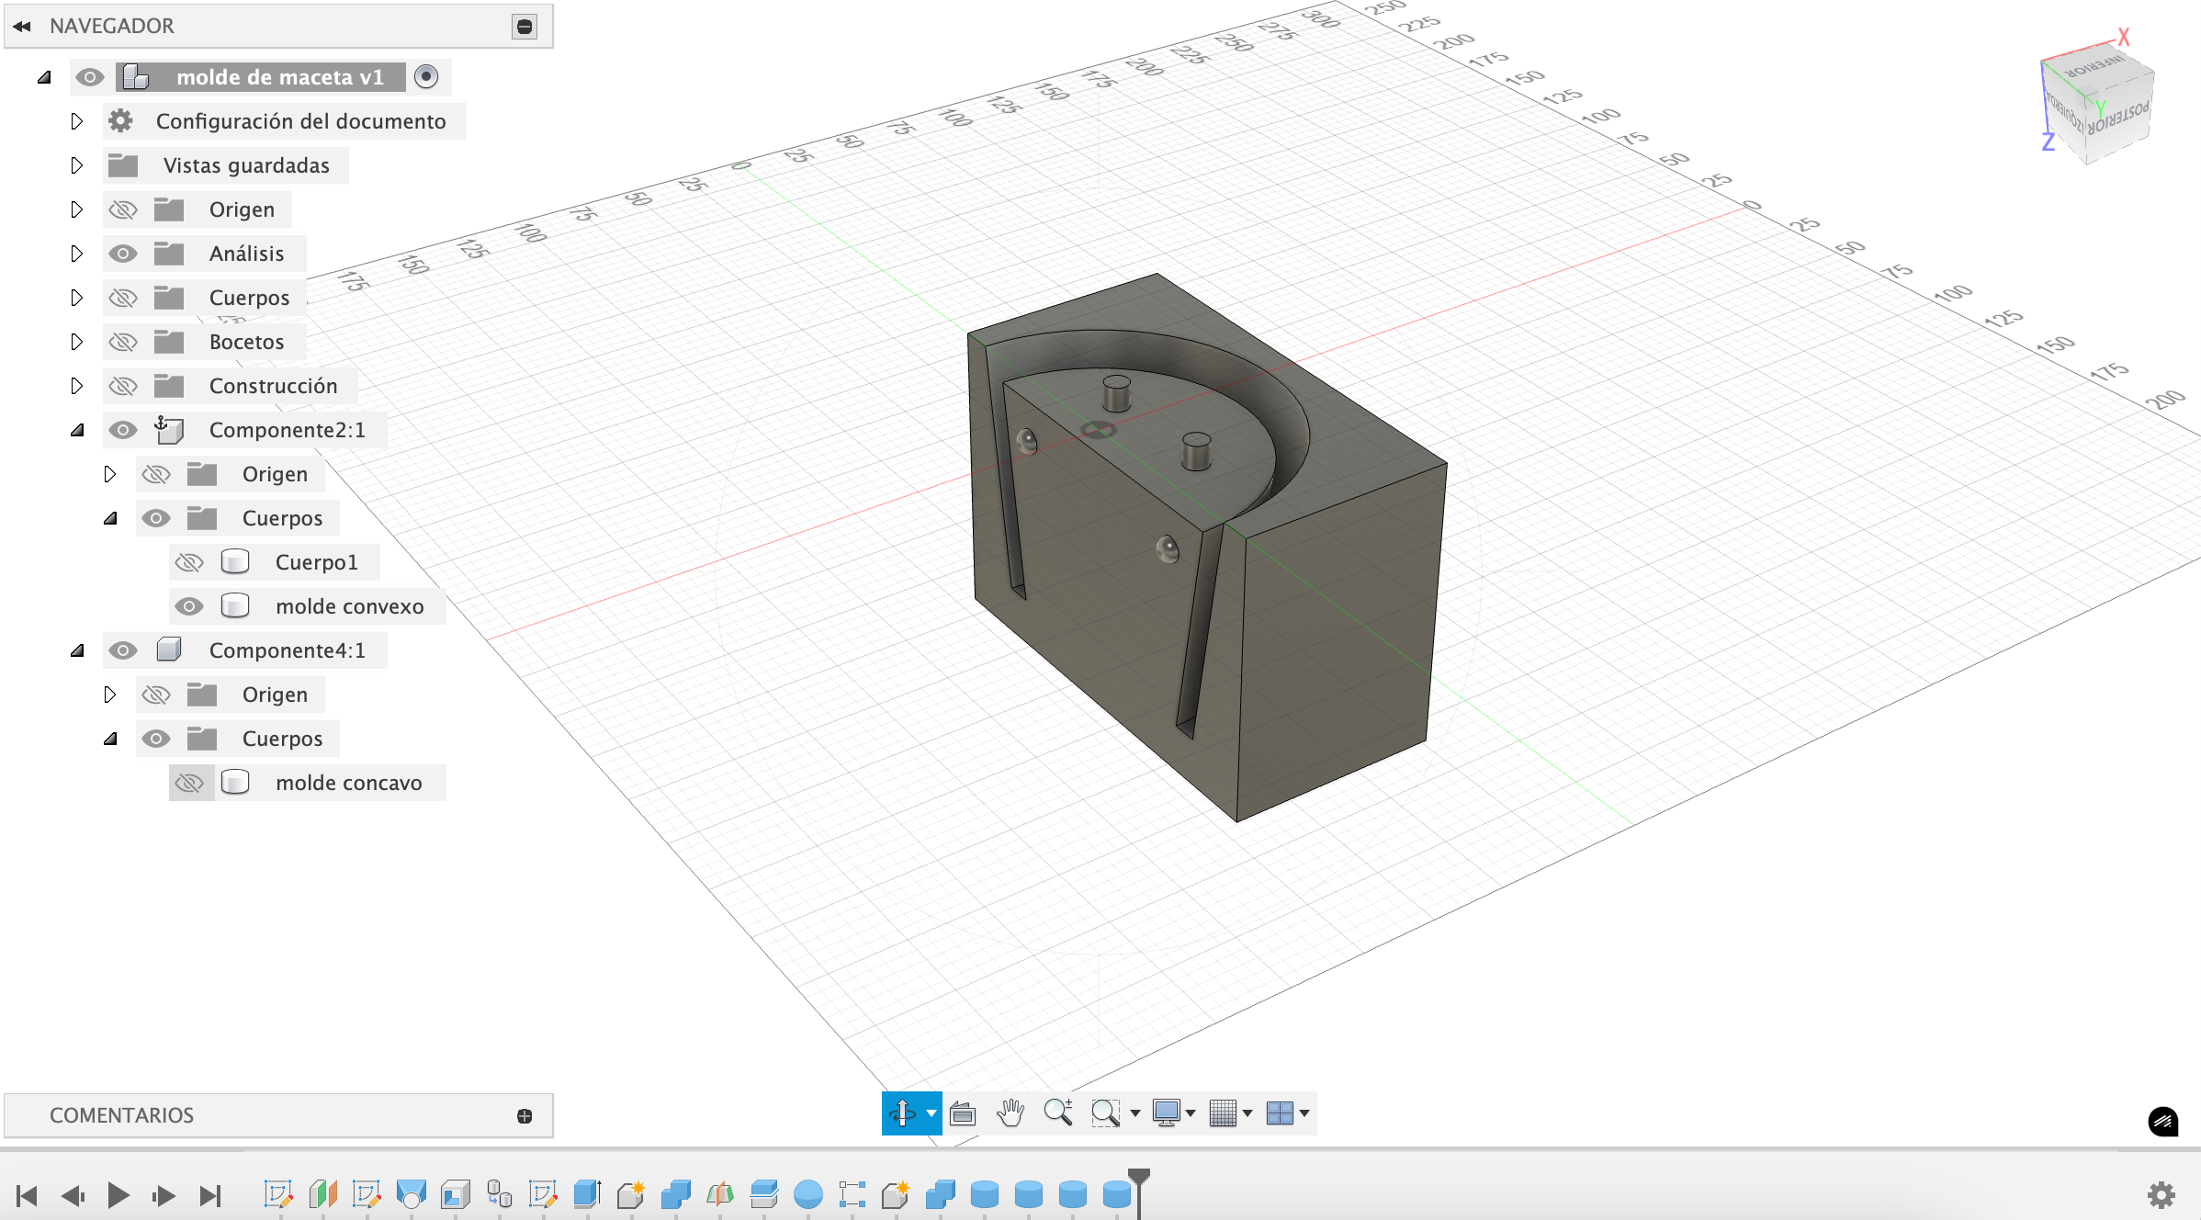Toggle visibility of Bocetos folder
2201x1220 pixels.
123,342
